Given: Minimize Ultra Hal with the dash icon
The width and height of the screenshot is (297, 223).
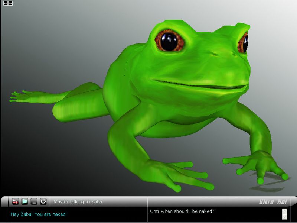Looking at the screenshot, I should point(34,201).
